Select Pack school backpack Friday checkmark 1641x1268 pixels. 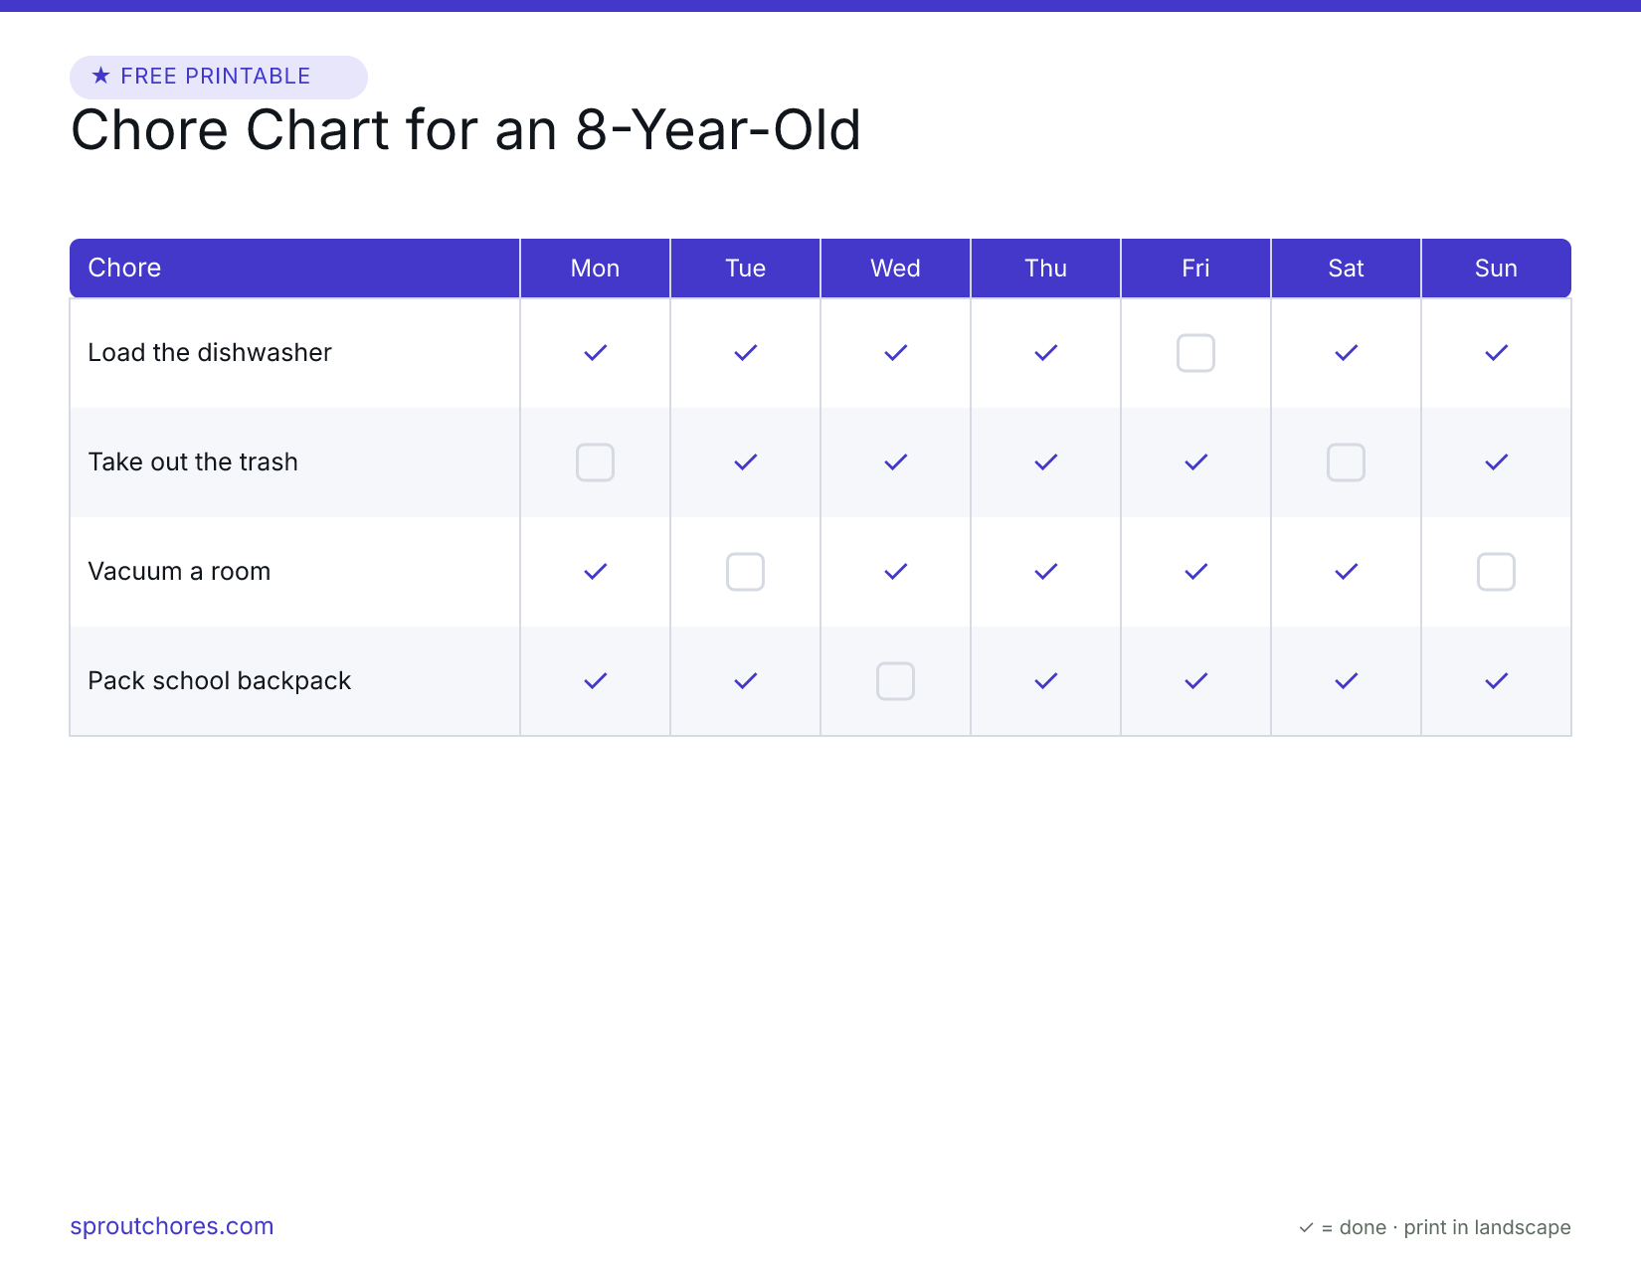tap(1195, 681)
